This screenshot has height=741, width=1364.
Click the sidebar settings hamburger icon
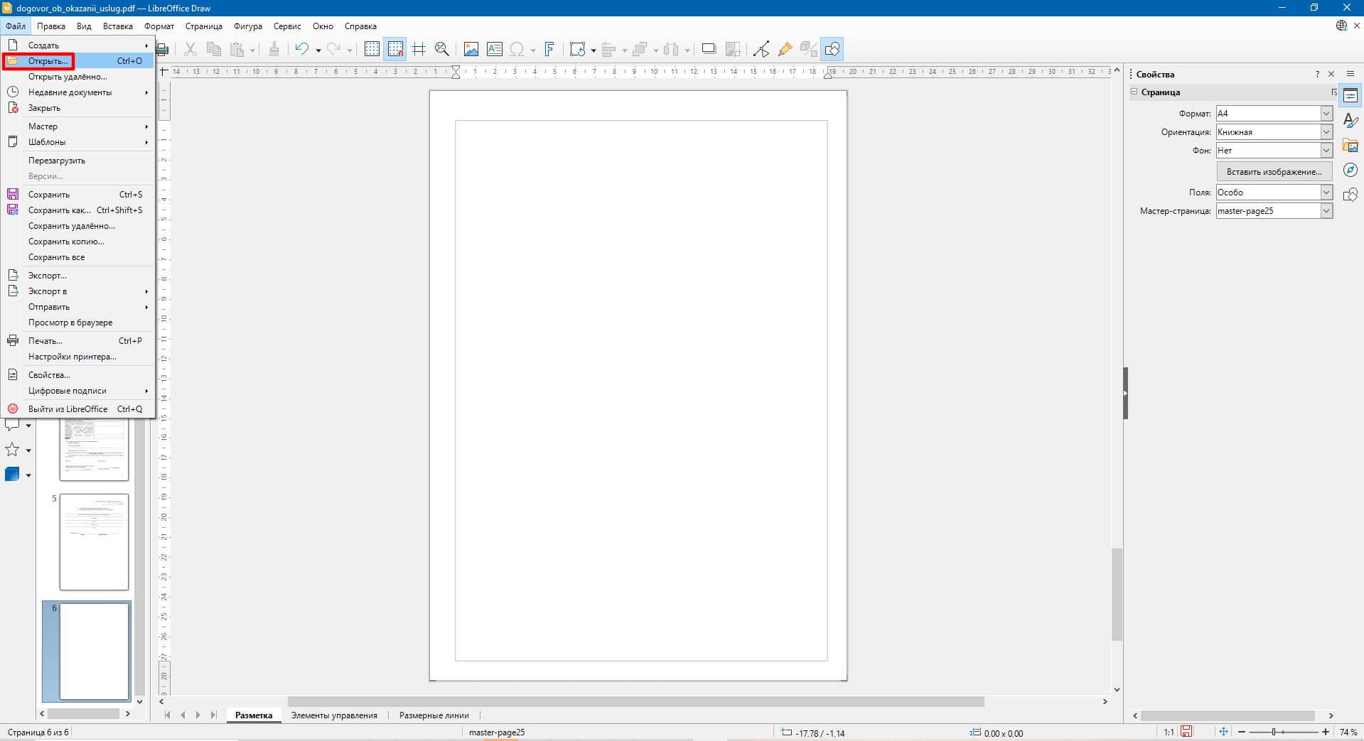[x=1350, y=74]
